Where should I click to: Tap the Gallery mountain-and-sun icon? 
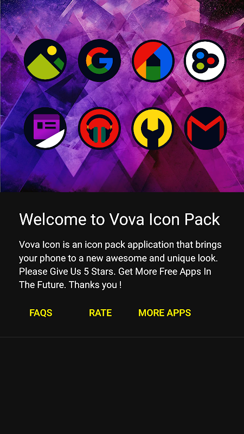pyautogui.click(x=45, y=60)
